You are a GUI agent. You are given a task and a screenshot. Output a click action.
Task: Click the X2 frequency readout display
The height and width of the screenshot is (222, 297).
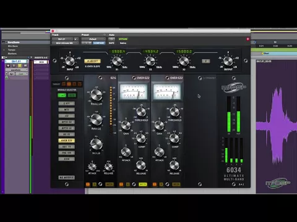(x=150, y=51)
